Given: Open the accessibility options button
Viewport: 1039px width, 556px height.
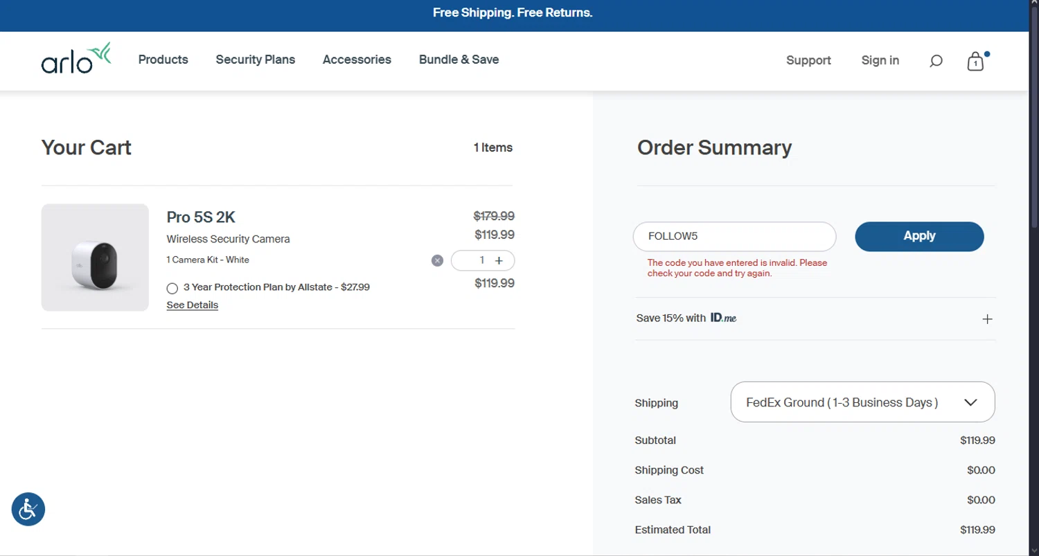Looking at the screenshot, I should tap(28, 509).
